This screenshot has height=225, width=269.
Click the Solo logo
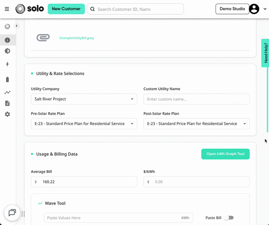pyautogui.click(x=29, y=9)
